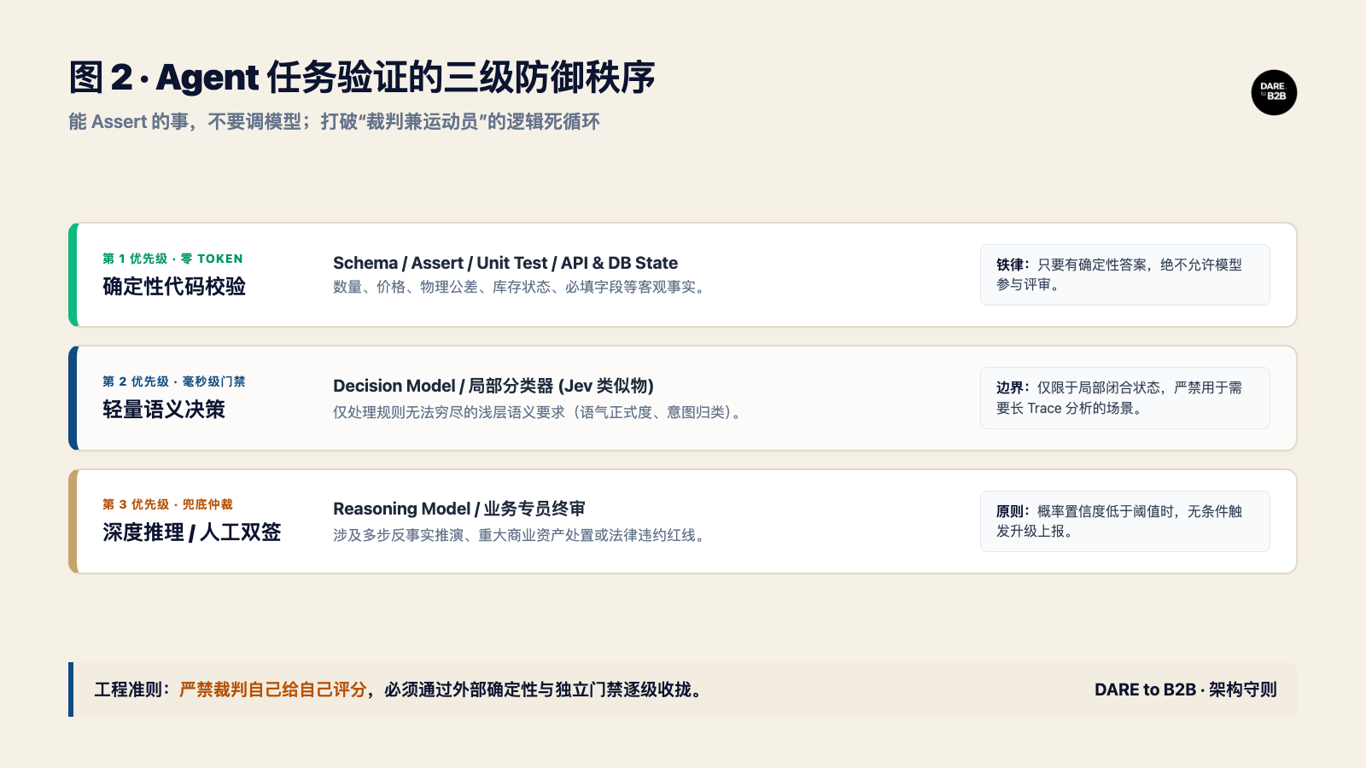Screen dimensions: 1366x768
Task: Click the 确定性代码校验 heading
Action: [x=174, y=287]
